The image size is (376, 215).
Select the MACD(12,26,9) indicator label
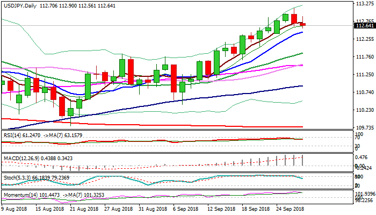tap(20, 157)
